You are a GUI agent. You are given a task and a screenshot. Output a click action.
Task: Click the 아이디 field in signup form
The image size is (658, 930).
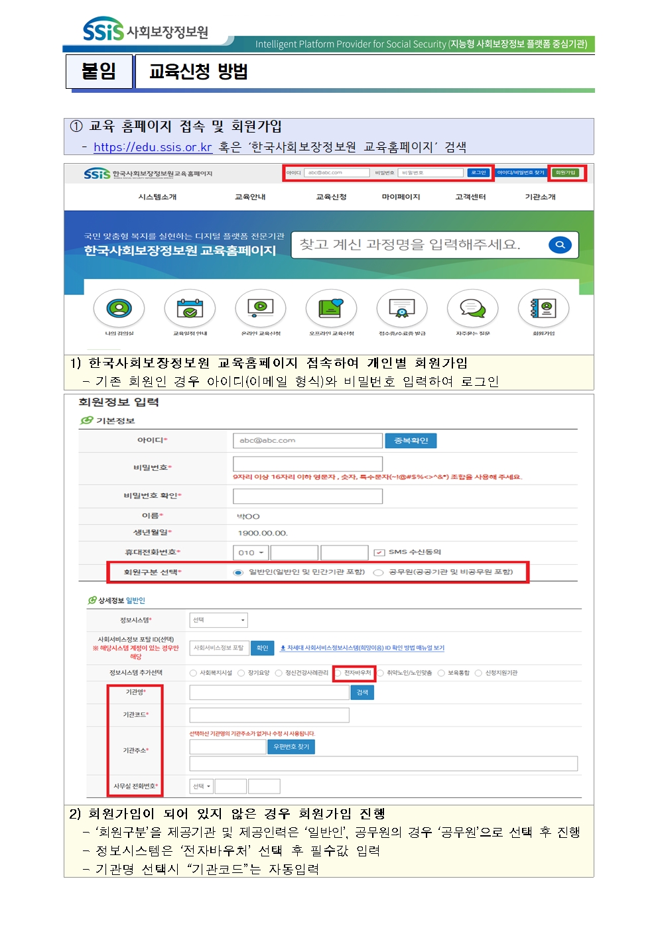[308, 441]
